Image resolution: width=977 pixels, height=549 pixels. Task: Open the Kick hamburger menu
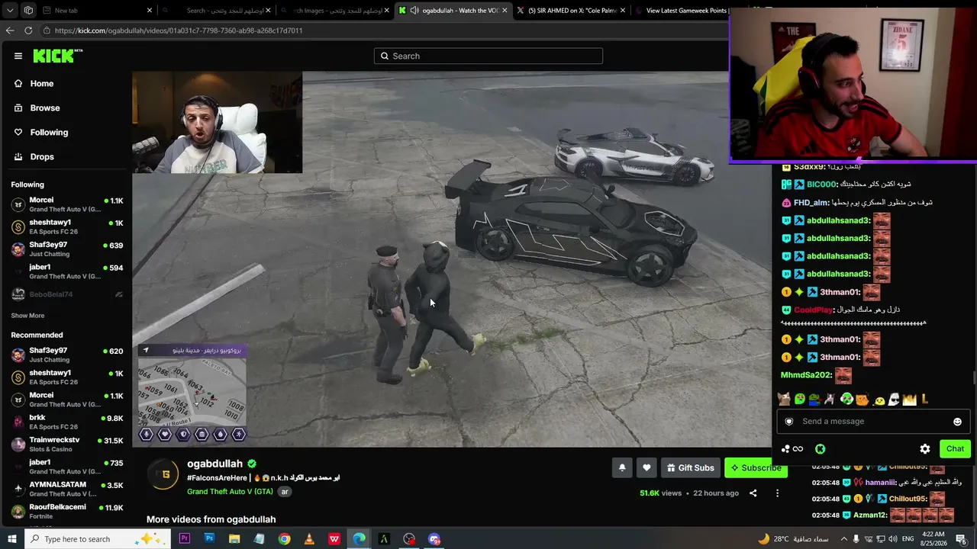18,56
